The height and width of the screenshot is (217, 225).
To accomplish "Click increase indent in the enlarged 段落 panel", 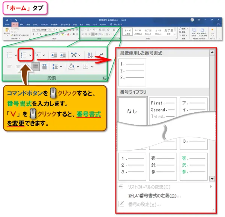I will coord(63,55).
